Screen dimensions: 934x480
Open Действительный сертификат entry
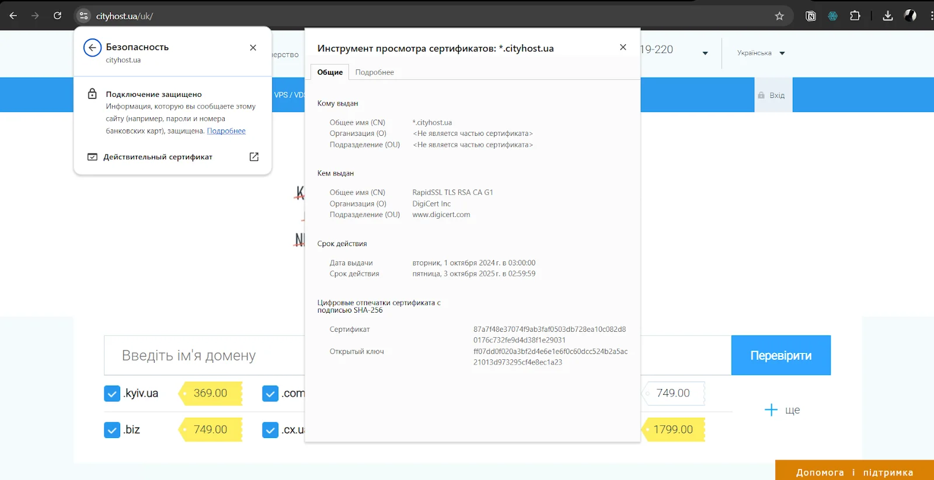pos(173,157)
